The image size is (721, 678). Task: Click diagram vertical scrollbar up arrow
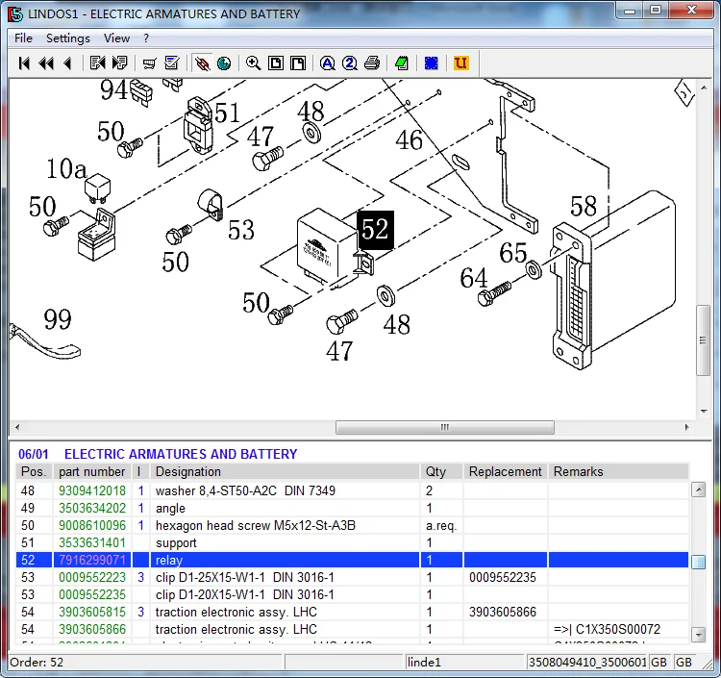pyautogui.click(x=705, y=88)
